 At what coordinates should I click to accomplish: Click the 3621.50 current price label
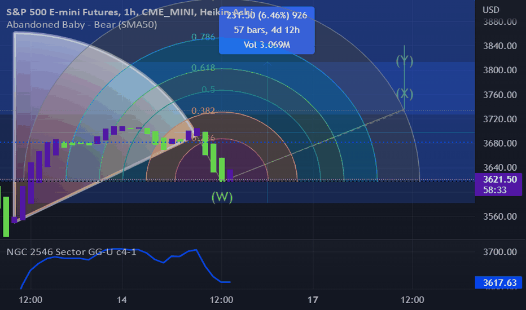tap(500, 179)
